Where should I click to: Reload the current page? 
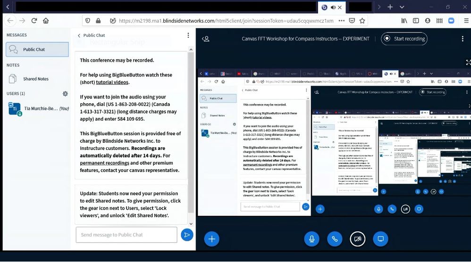[34, 21]
